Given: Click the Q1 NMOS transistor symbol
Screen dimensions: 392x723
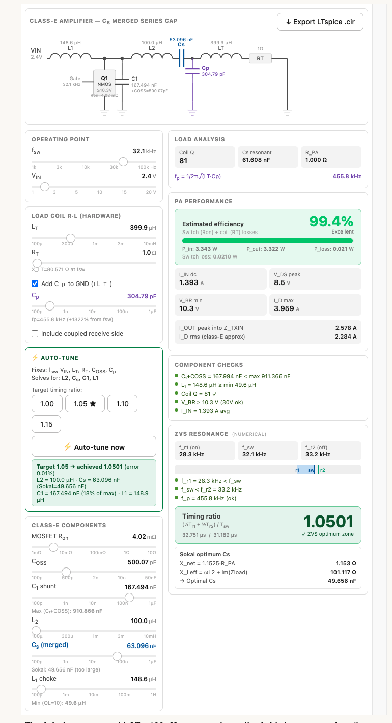Looking at the screenshot, I should pyautogui.click(x=104, y=82).
